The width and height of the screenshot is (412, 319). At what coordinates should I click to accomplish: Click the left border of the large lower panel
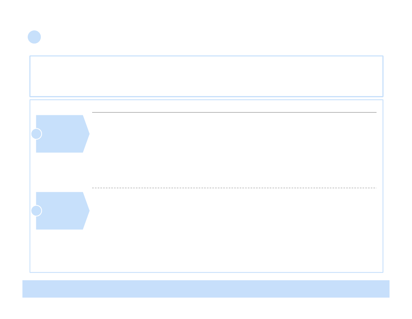pyautogui.click(x=30, y=186)
